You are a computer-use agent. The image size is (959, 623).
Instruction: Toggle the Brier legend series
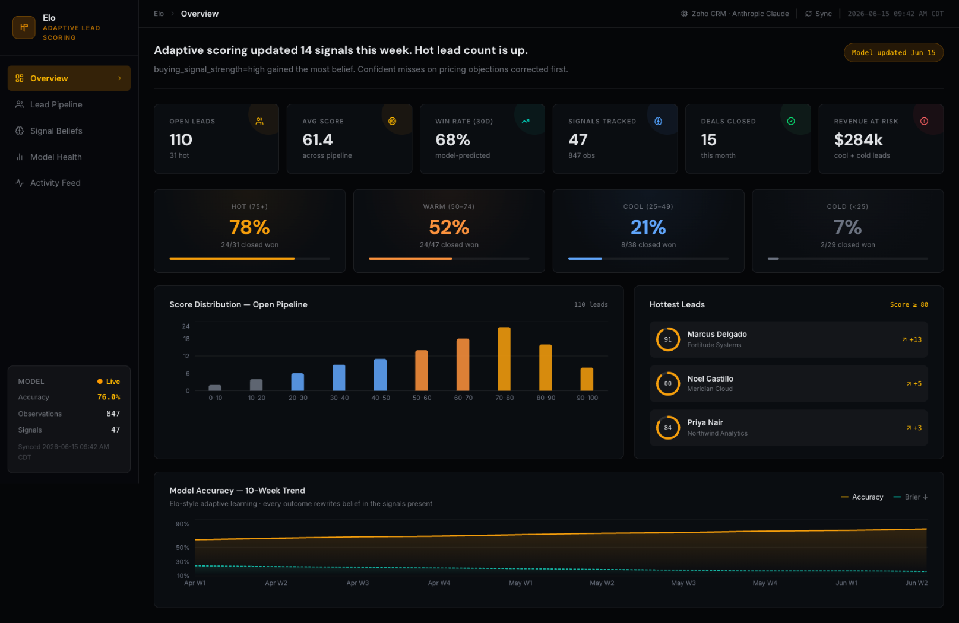(910, 497)
